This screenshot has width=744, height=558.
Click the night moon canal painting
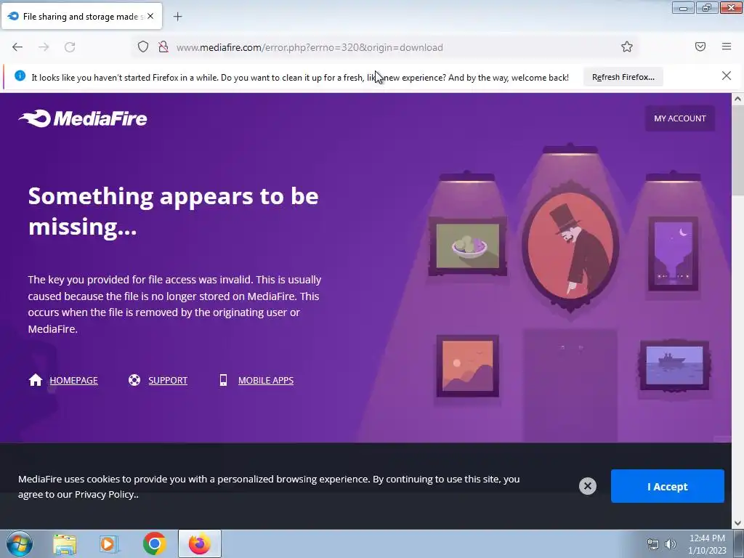click(x=674, y=254)
